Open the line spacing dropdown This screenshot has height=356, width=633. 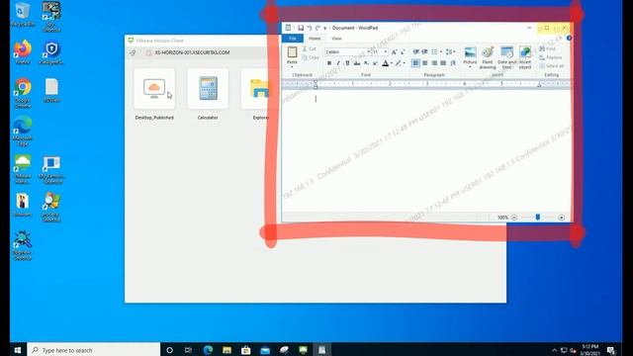450,52
